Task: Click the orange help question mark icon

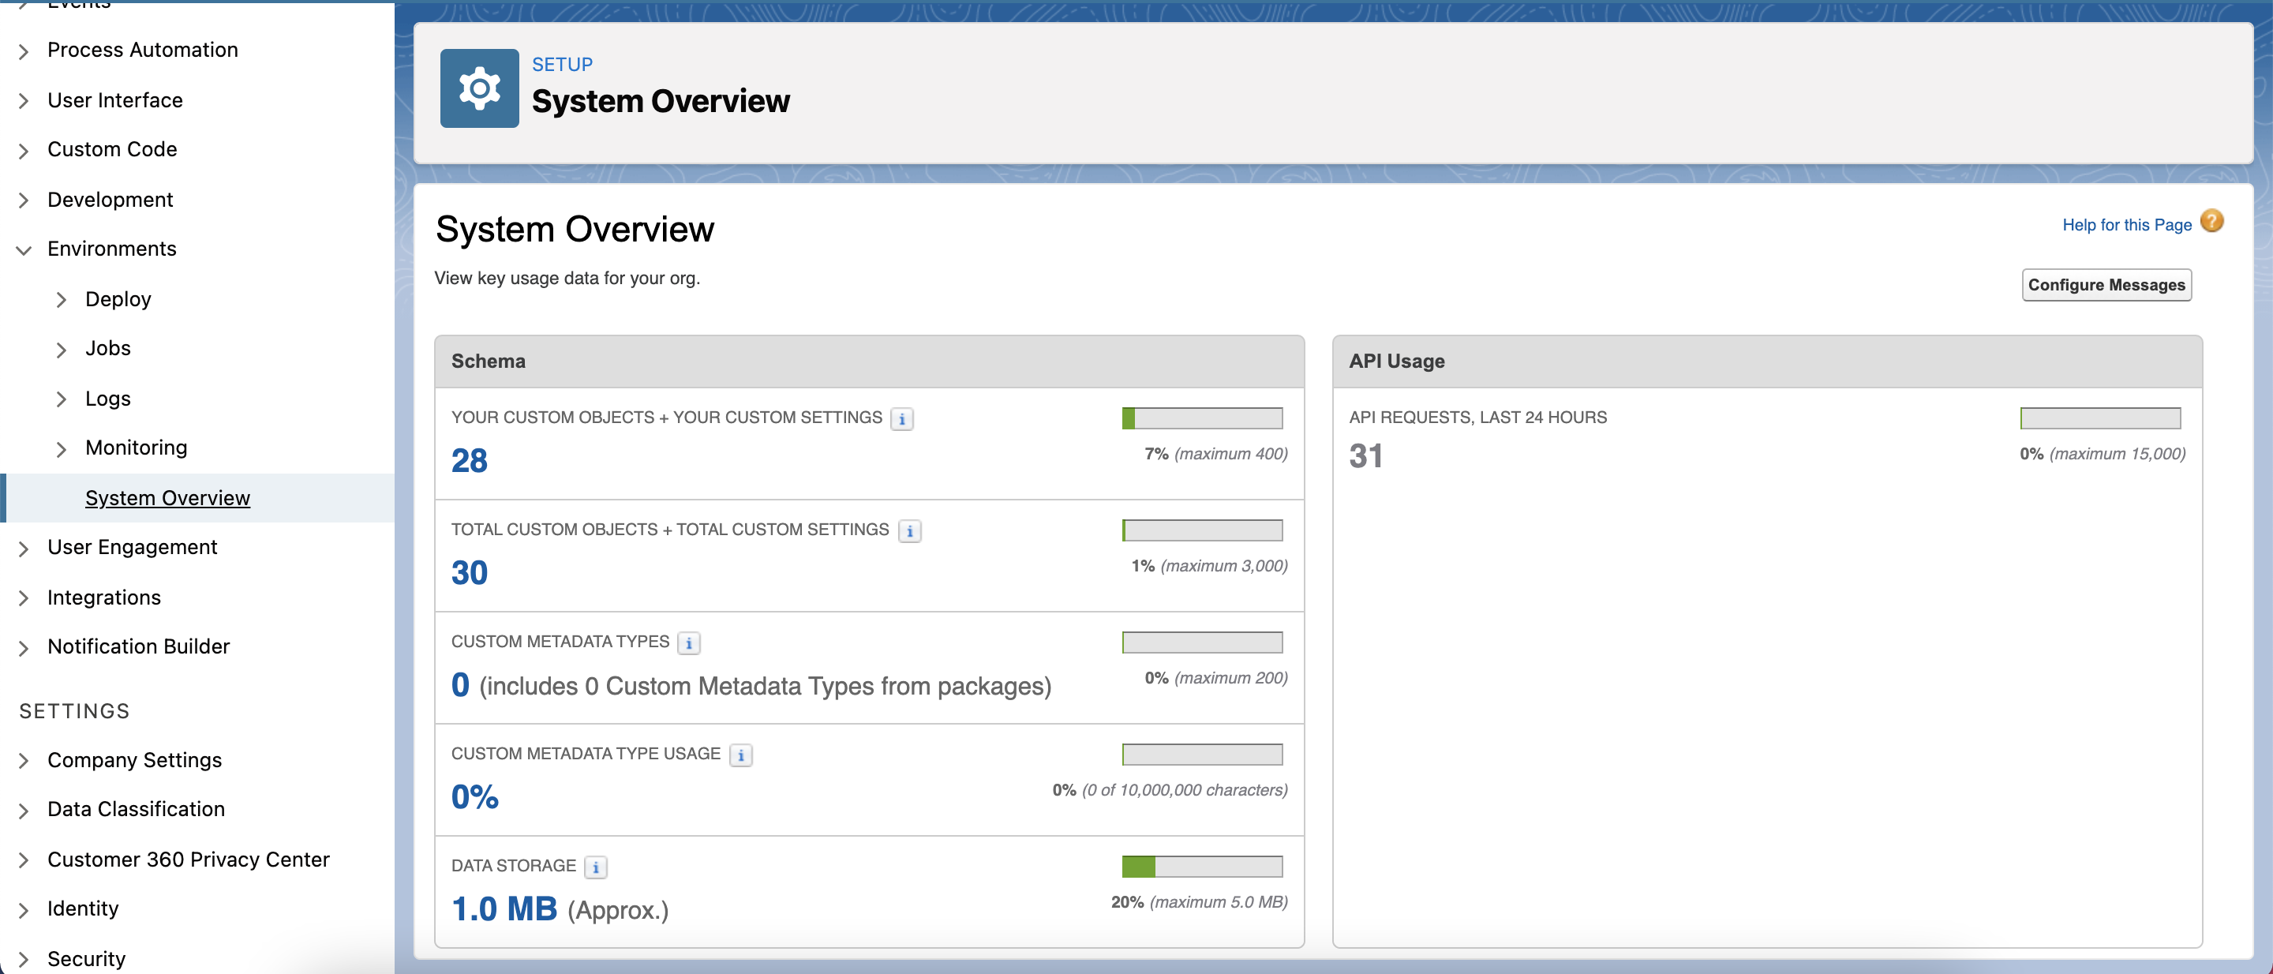Action: (2211, 222)
